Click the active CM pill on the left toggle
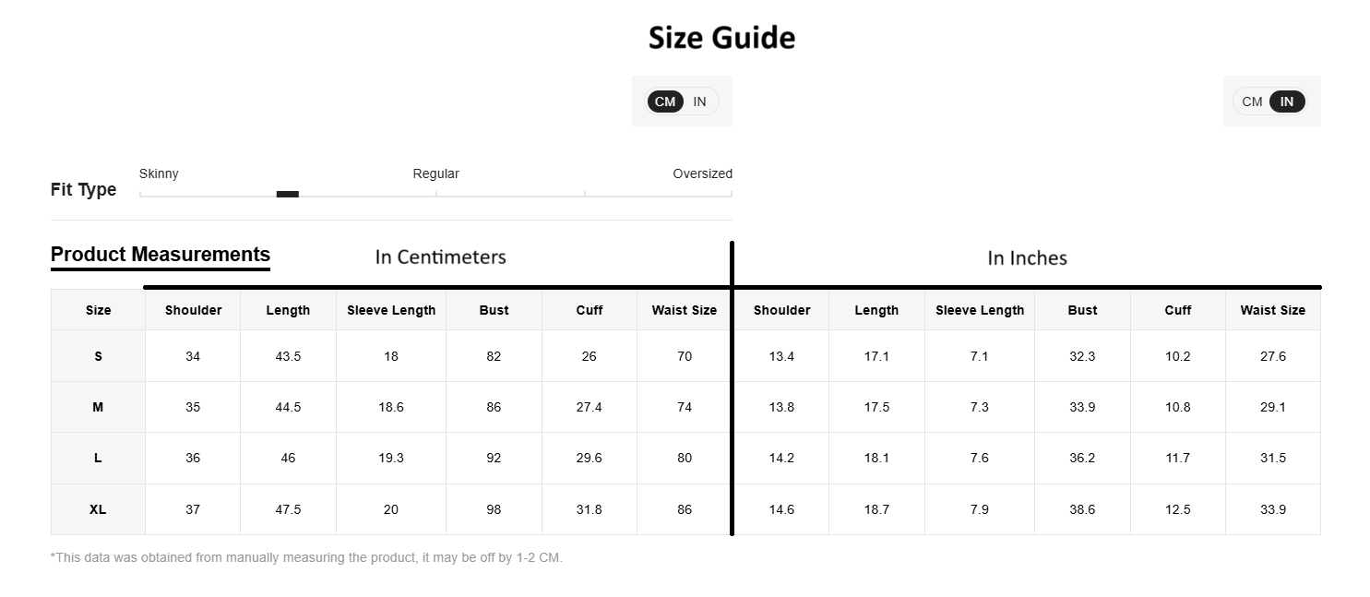 coord(665,101)
